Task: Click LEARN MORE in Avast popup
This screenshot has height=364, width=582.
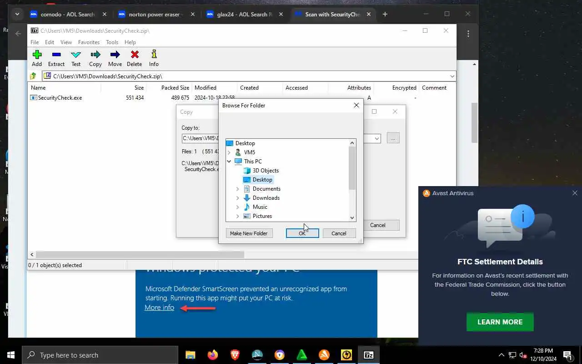Action: click(x=500, y=322)
